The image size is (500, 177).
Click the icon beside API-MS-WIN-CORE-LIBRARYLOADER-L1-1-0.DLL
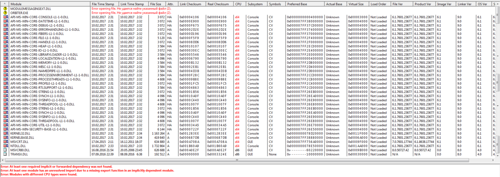coord(5,55)
